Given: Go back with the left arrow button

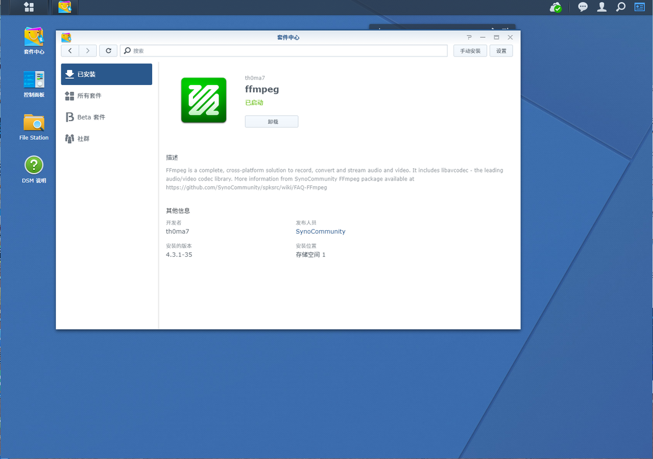Looking at the screenshot, I should click(70, 51).
